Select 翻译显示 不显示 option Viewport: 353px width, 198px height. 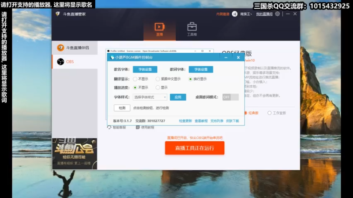141,79
